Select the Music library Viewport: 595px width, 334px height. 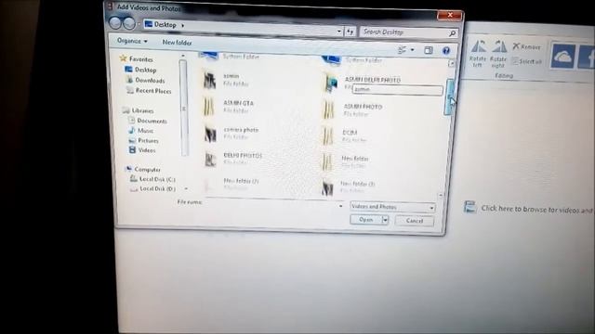click(x=140, y=131)
